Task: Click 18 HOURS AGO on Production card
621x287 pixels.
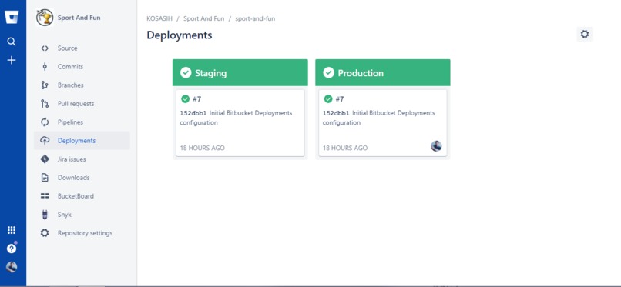Action: coord(345,148)
